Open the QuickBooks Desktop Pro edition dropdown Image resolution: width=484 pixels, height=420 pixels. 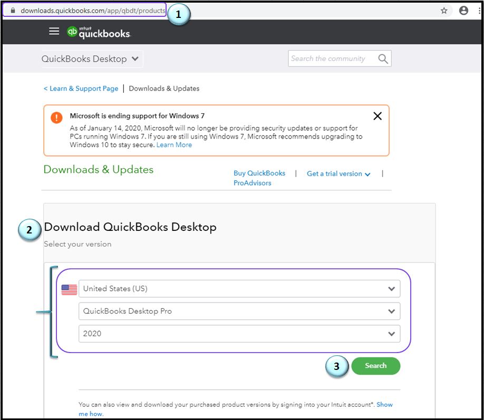coord(239,311)
